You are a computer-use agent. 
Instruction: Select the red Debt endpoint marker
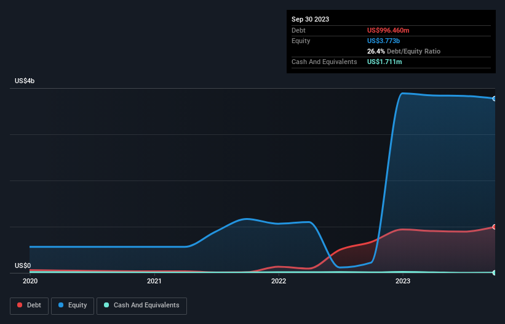pyautogui.click(x=495, y=227)
